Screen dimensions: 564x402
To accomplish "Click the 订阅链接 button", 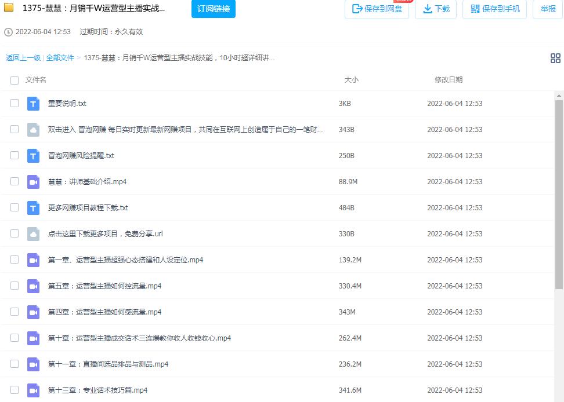I will click(x=213, y=9).
